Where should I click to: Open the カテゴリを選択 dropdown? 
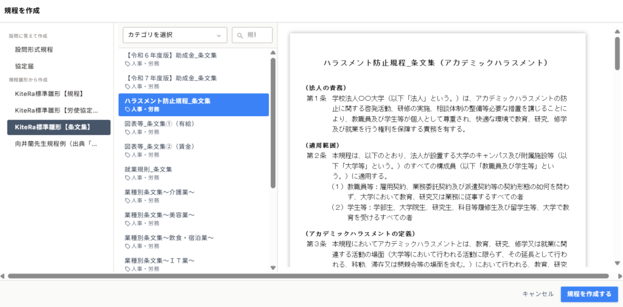pos(175,35)
